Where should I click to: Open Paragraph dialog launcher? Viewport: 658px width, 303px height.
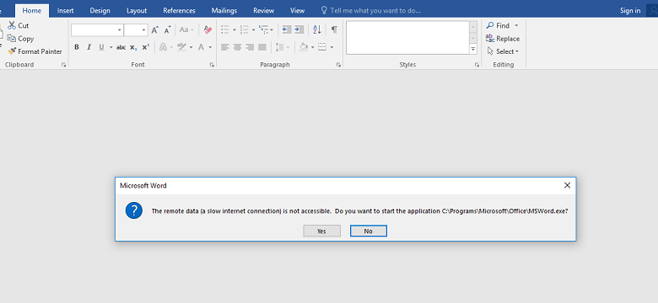(x=338, y=65)
